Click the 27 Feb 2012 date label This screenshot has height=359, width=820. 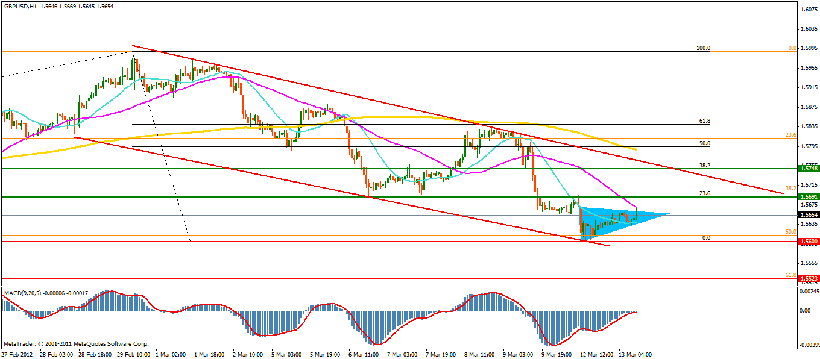(17, 355)
